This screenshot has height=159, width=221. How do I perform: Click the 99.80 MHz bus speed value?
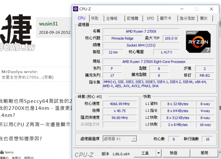(120, 118)
